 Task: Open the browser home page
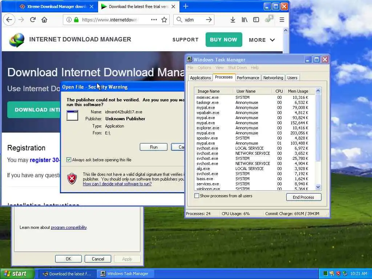(x=44, y=20)
